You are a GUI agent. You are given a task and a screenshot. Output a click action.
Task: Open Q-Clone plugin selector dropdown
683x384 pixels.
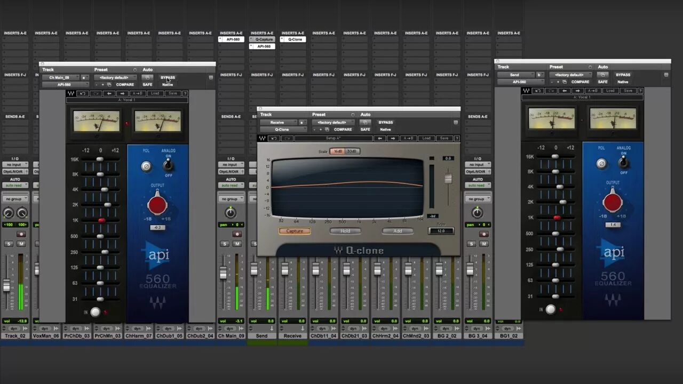click(283, 129)
